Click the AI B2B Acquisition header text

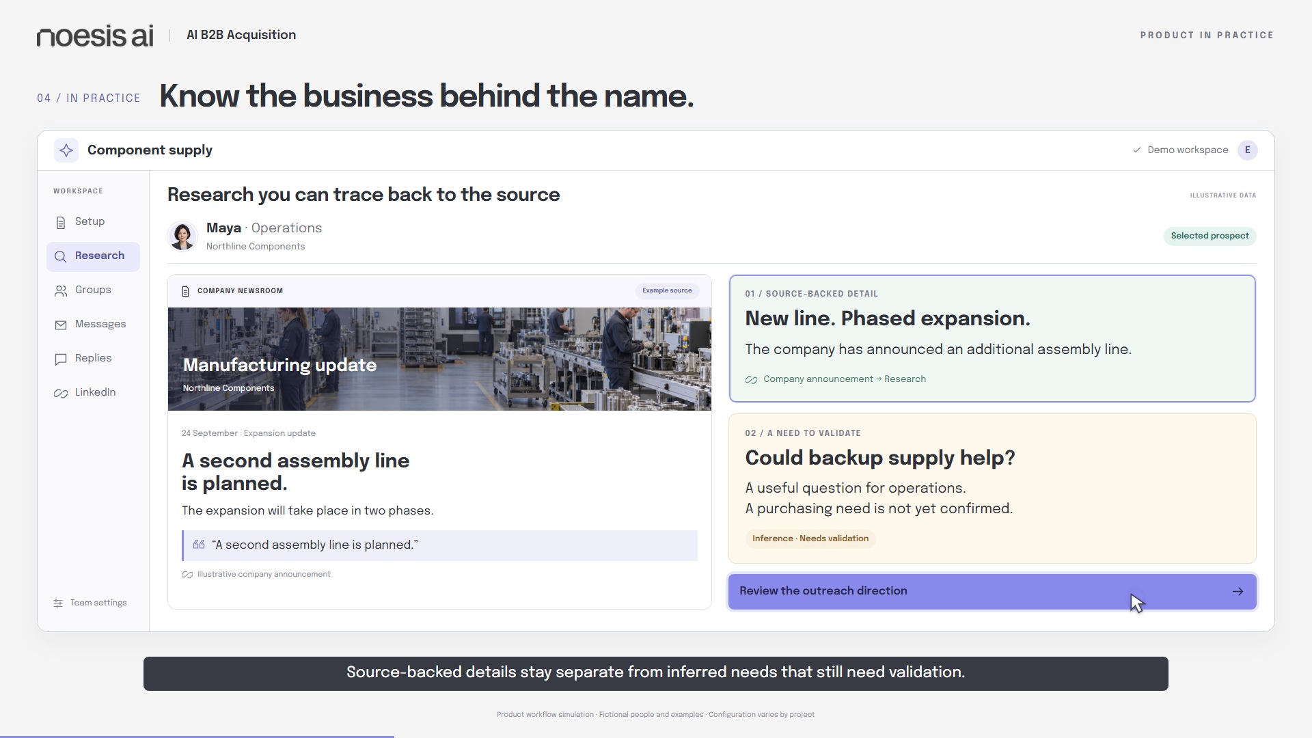point(241,35)
